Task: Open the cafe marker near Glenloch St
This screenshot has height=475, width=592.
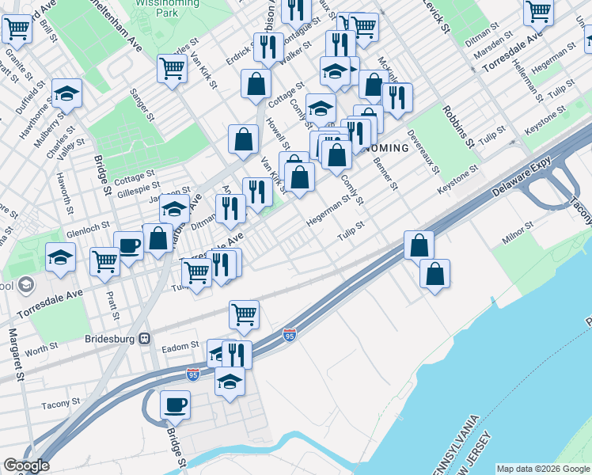Action: [129, 247]
